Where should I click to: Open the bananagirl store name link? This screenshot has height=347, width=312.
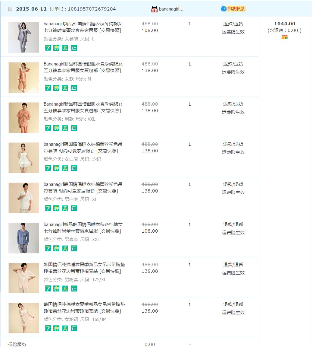click(x=171, y=9)
